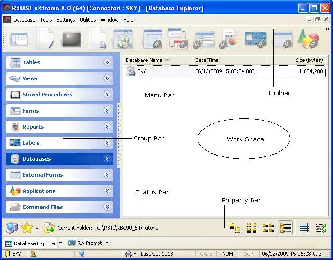This screenshot has width=333, height=260.
Task: Restore the Database Explorer child window
Action: pyautogui.click(x=318, y=20)
